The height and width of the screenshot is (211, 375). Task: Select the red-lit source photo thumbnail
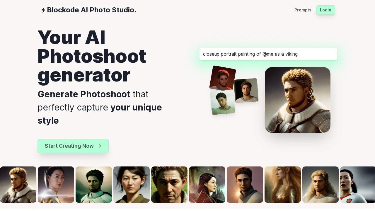click(x=223, y=78)
